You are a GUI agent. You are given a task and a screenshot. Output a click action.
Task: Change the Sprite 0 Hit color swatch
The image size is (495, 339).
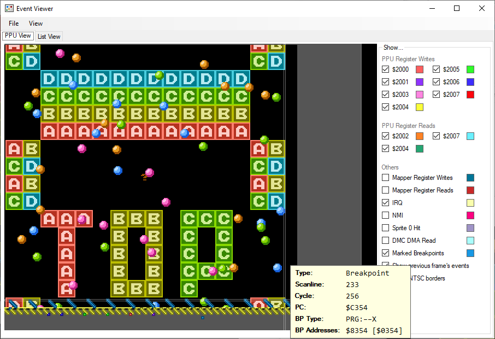(470, 228)
